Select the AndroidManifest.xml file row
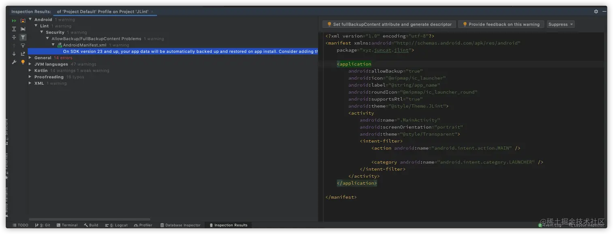 point(173,45)
